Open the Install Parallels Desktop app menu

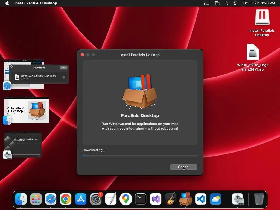click(36, 3)
